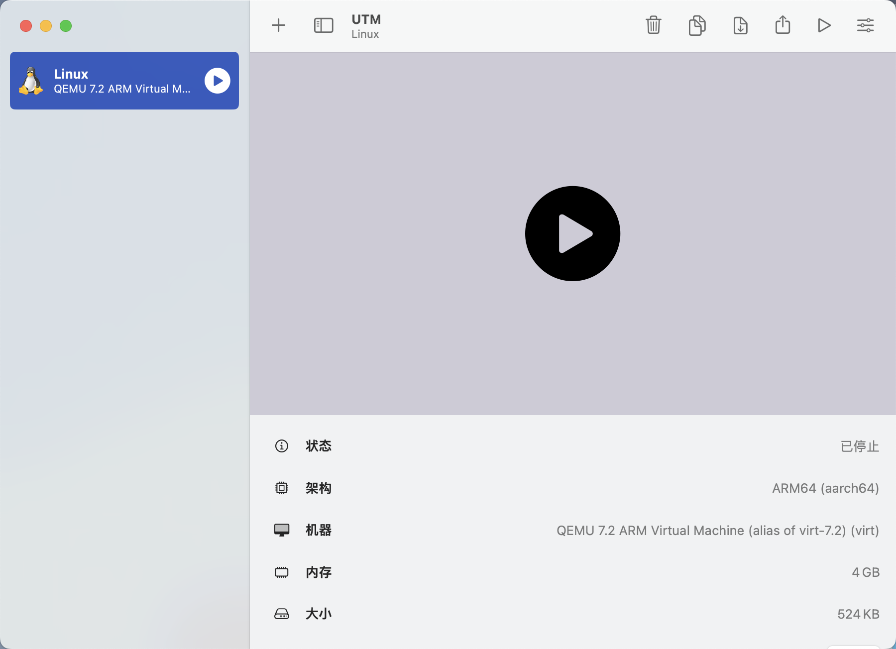Open VM settings via sliders icon

[x=865, y=25]
